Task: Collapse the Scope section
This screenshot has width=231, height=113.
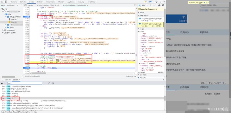Action: pyautogui.click(x=142, y=29)
